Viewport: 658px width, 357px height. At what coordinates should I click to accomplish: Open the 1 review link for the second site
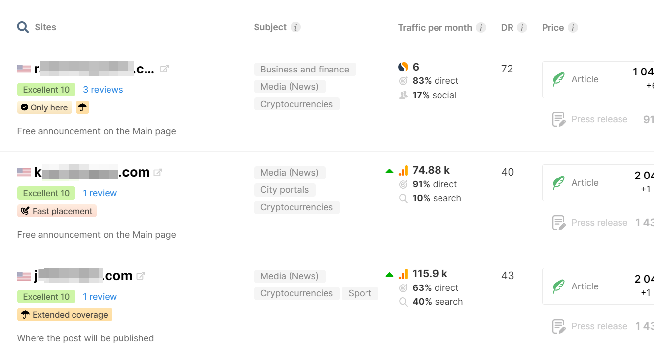point(100,193)
